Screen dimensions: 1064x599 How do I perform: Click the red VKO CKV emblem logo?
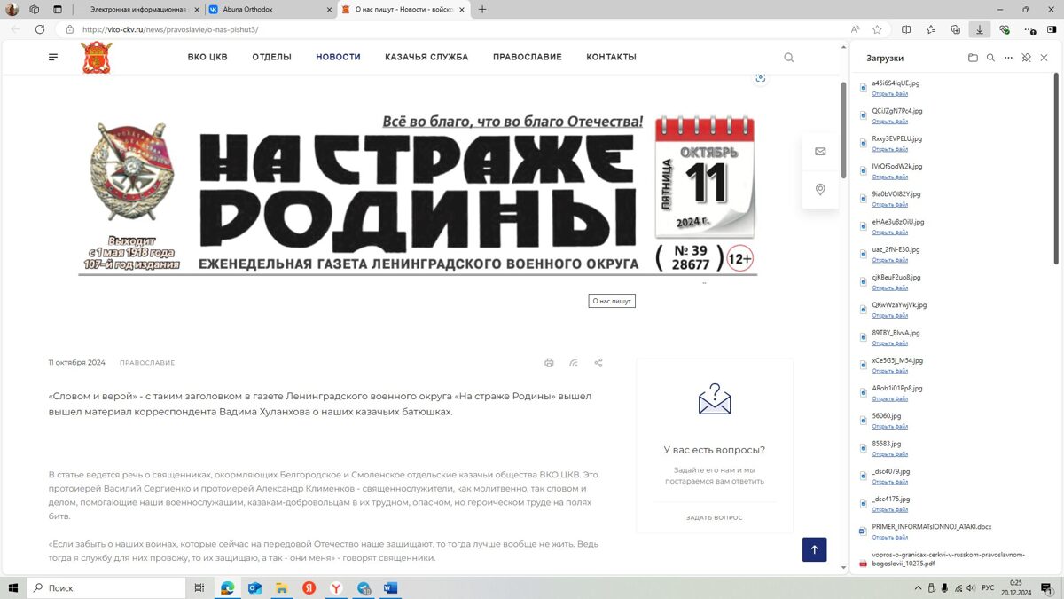click(97, 58)
